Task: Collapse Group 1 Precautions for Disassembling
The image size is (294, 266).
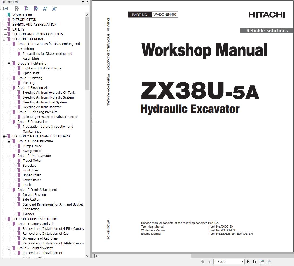Action: [9, 44]
